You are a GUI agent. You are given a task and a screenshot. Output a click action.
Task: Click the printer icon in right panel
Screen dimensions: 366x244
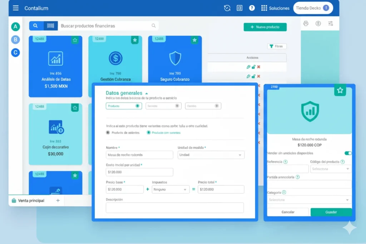[x=306, y=24]
